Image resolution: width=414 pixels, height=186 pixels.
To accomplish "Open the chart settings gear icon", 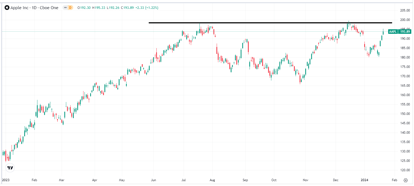I will [406, 180].
